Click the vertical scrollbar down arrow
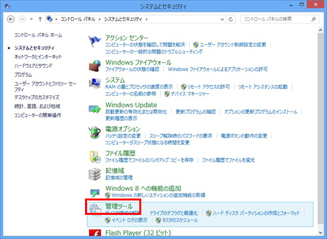 [x=320, y=232]
